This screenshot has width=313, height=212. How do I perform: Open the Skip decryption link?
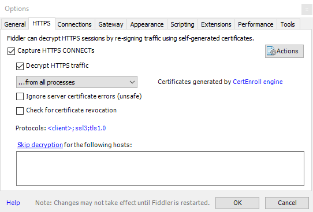click(x=40, y=145)
